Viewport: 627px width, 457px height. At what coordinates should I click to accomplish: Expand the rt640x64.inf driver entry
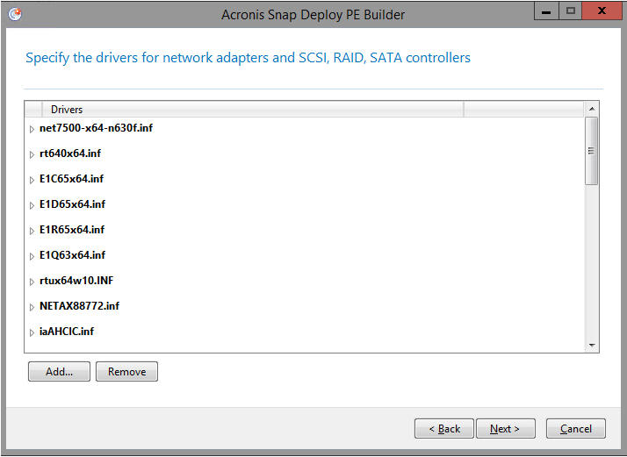point(32,154)
